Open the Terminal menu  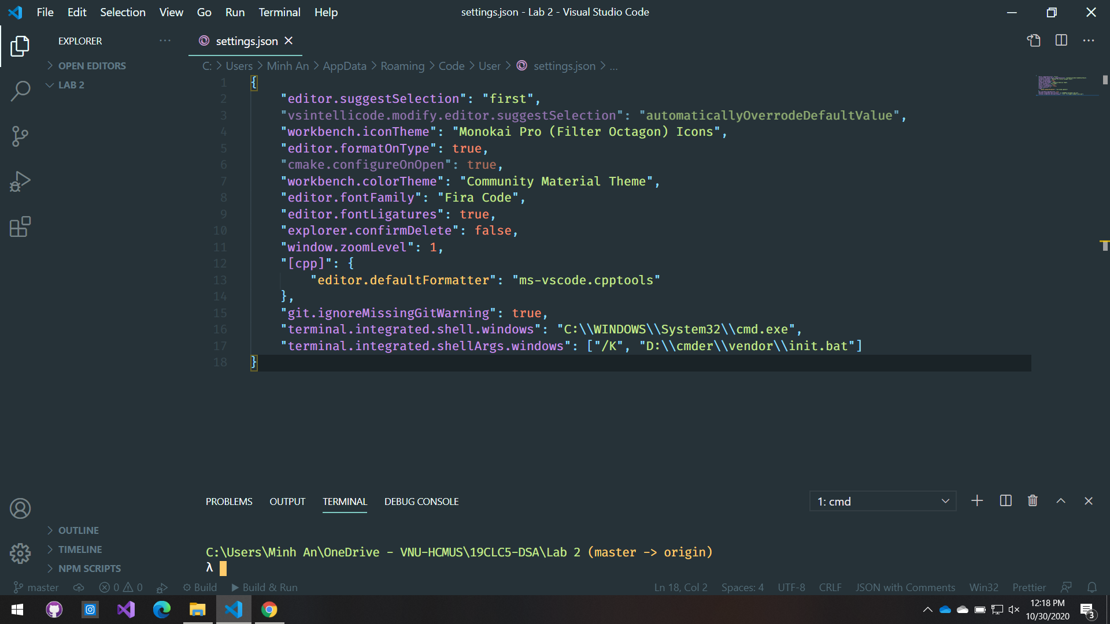[279, 12]
